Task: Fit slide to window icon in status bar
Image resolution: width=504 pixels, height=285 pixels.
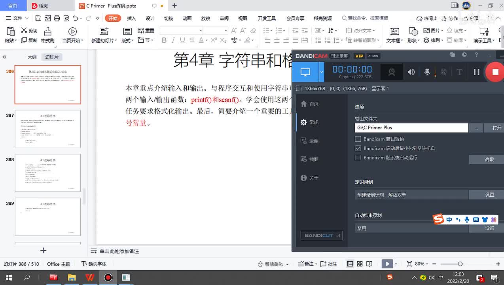Action: [409, 264]
